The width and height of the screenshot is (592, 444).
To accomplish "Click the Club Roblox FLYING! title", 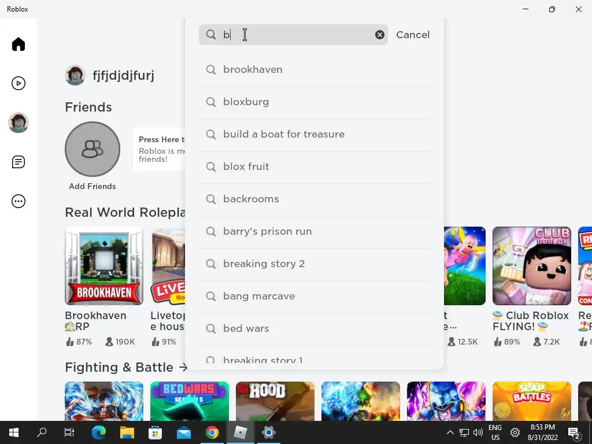I will pos(531,321).
